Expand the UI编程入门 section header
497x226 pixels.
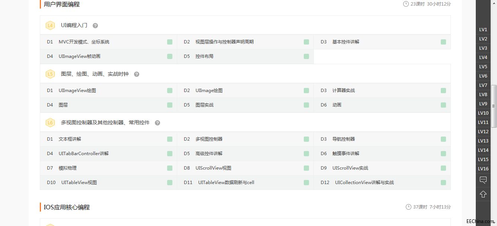[74, 25]
